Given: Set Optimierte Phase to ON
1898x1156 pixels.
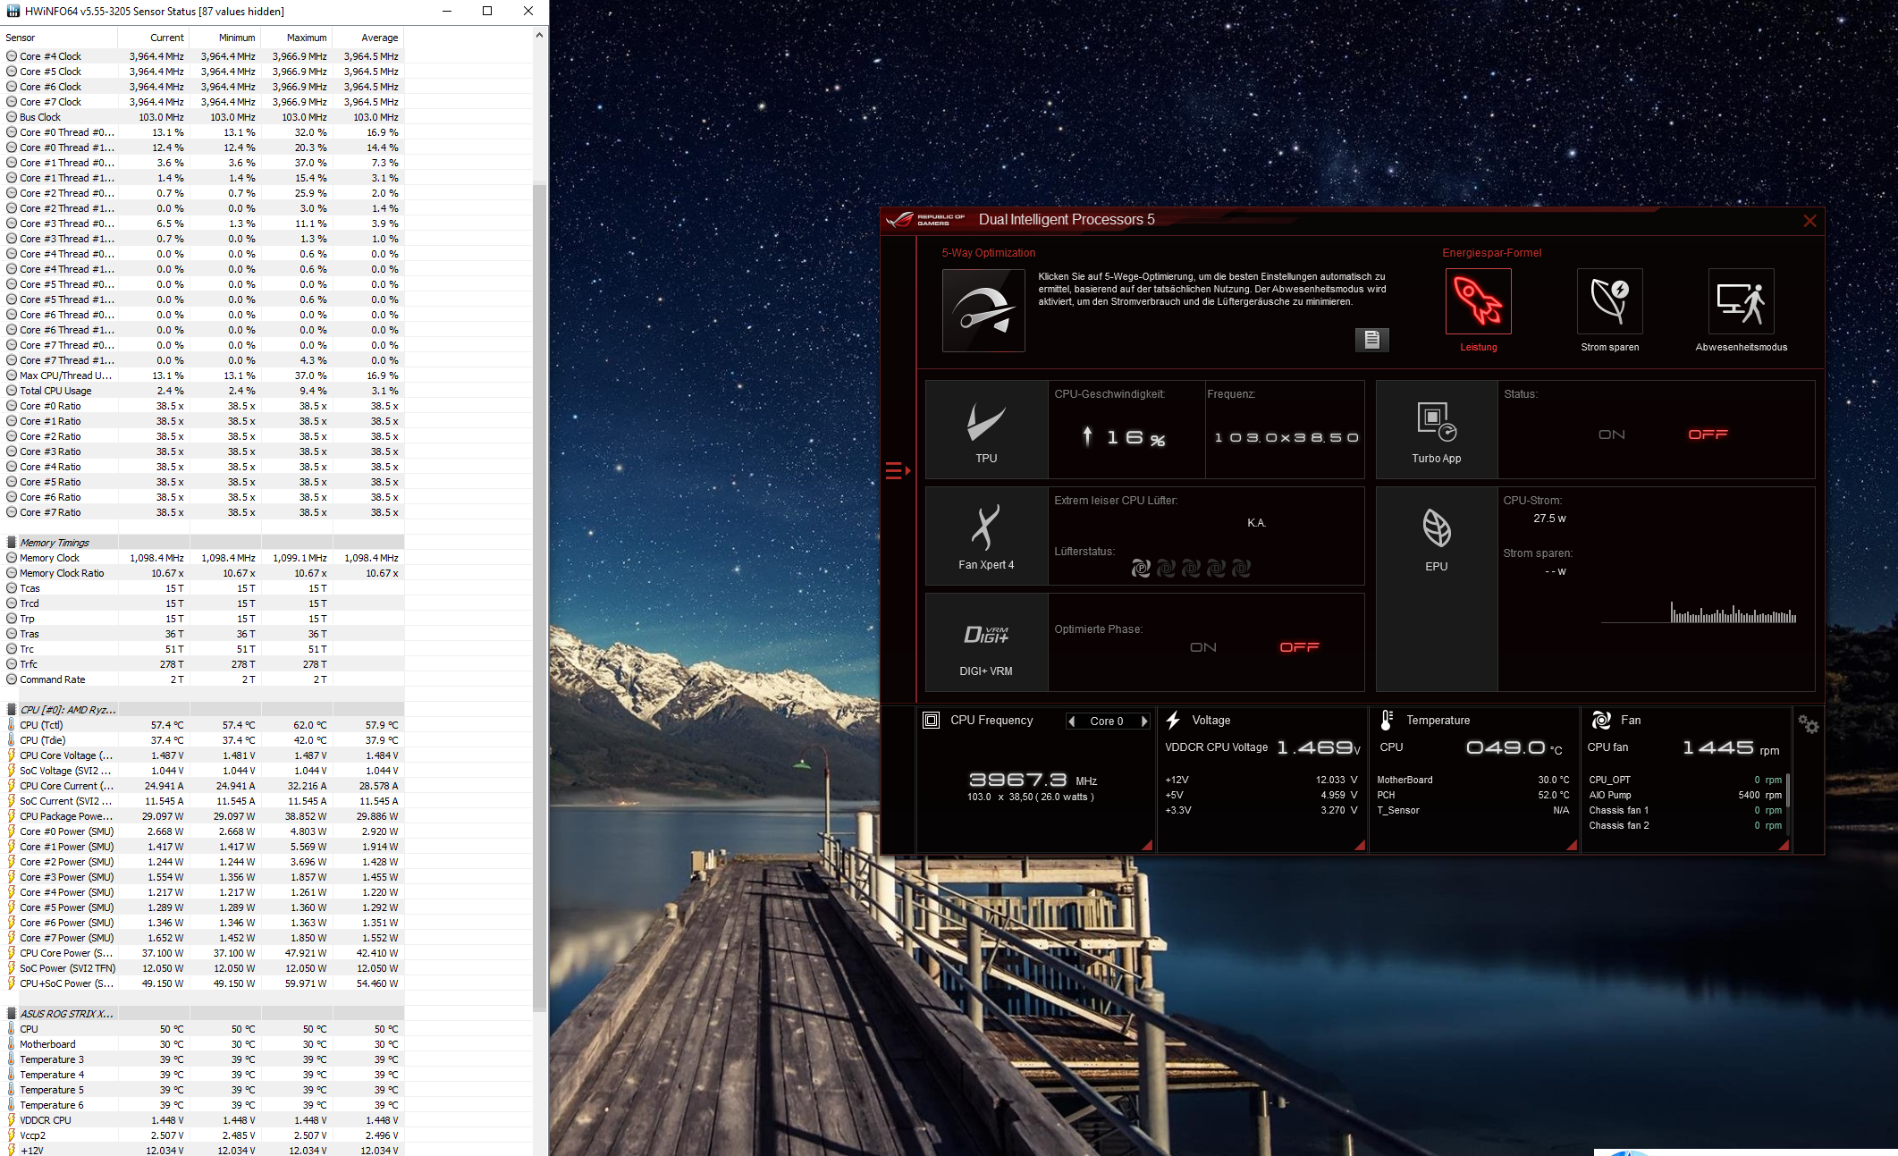Looking at the screenshot, I should (1202, 647).
